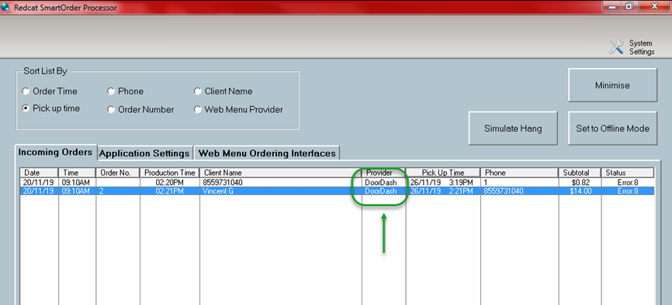Click the Redcat globe app icon in title bar

[x=5, y=7]
